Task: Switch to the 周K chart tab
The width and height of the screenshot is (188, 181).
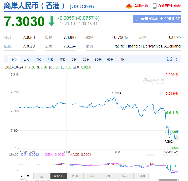Action: click(x=38, y=59)
